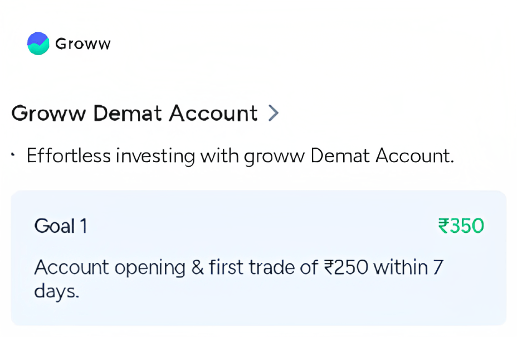Click the word 'days.' in goal card
This screenshot has width=517, height=337.
pyautogui.click(x=57, y=291)
